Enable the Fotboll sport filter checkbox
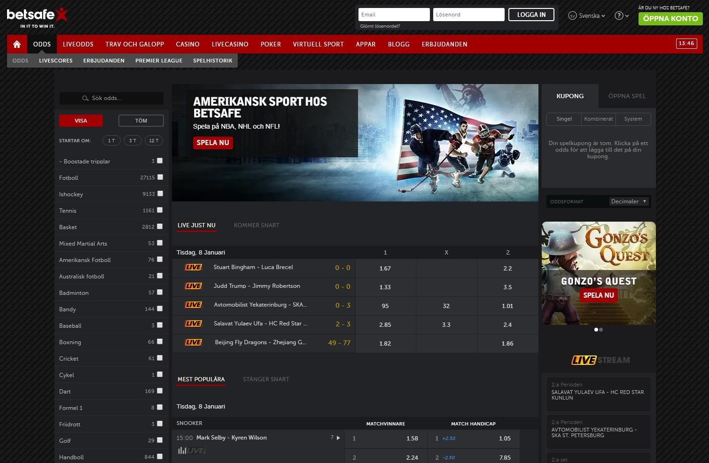 coord(159,177)
